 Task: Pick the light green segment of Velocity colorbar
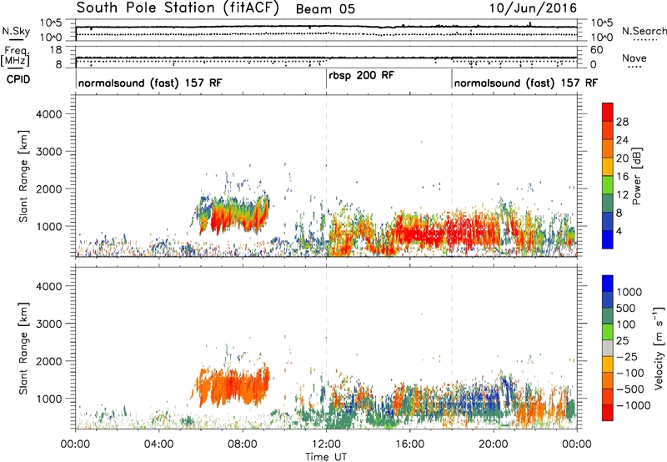click(608, 332)
